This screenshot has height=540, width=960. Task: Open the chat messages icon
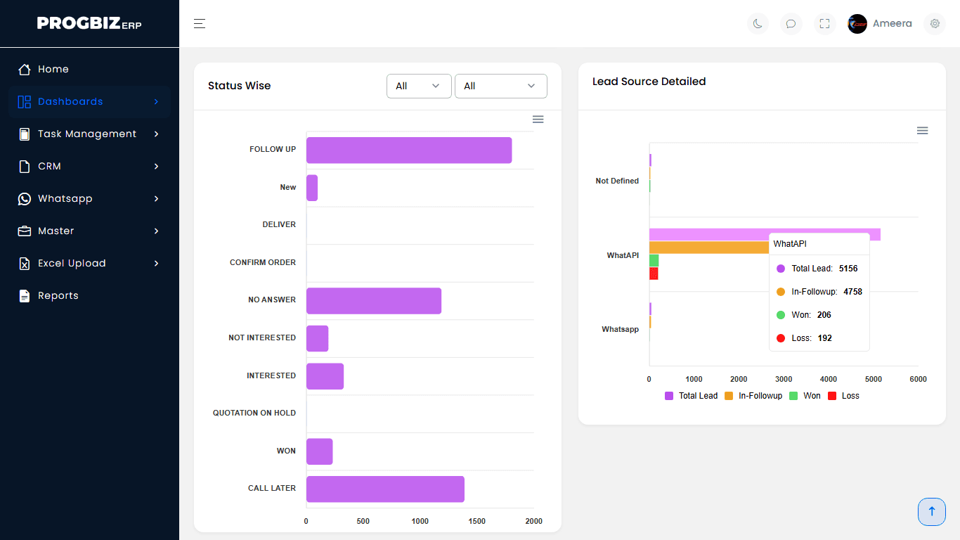coord(791,24)
